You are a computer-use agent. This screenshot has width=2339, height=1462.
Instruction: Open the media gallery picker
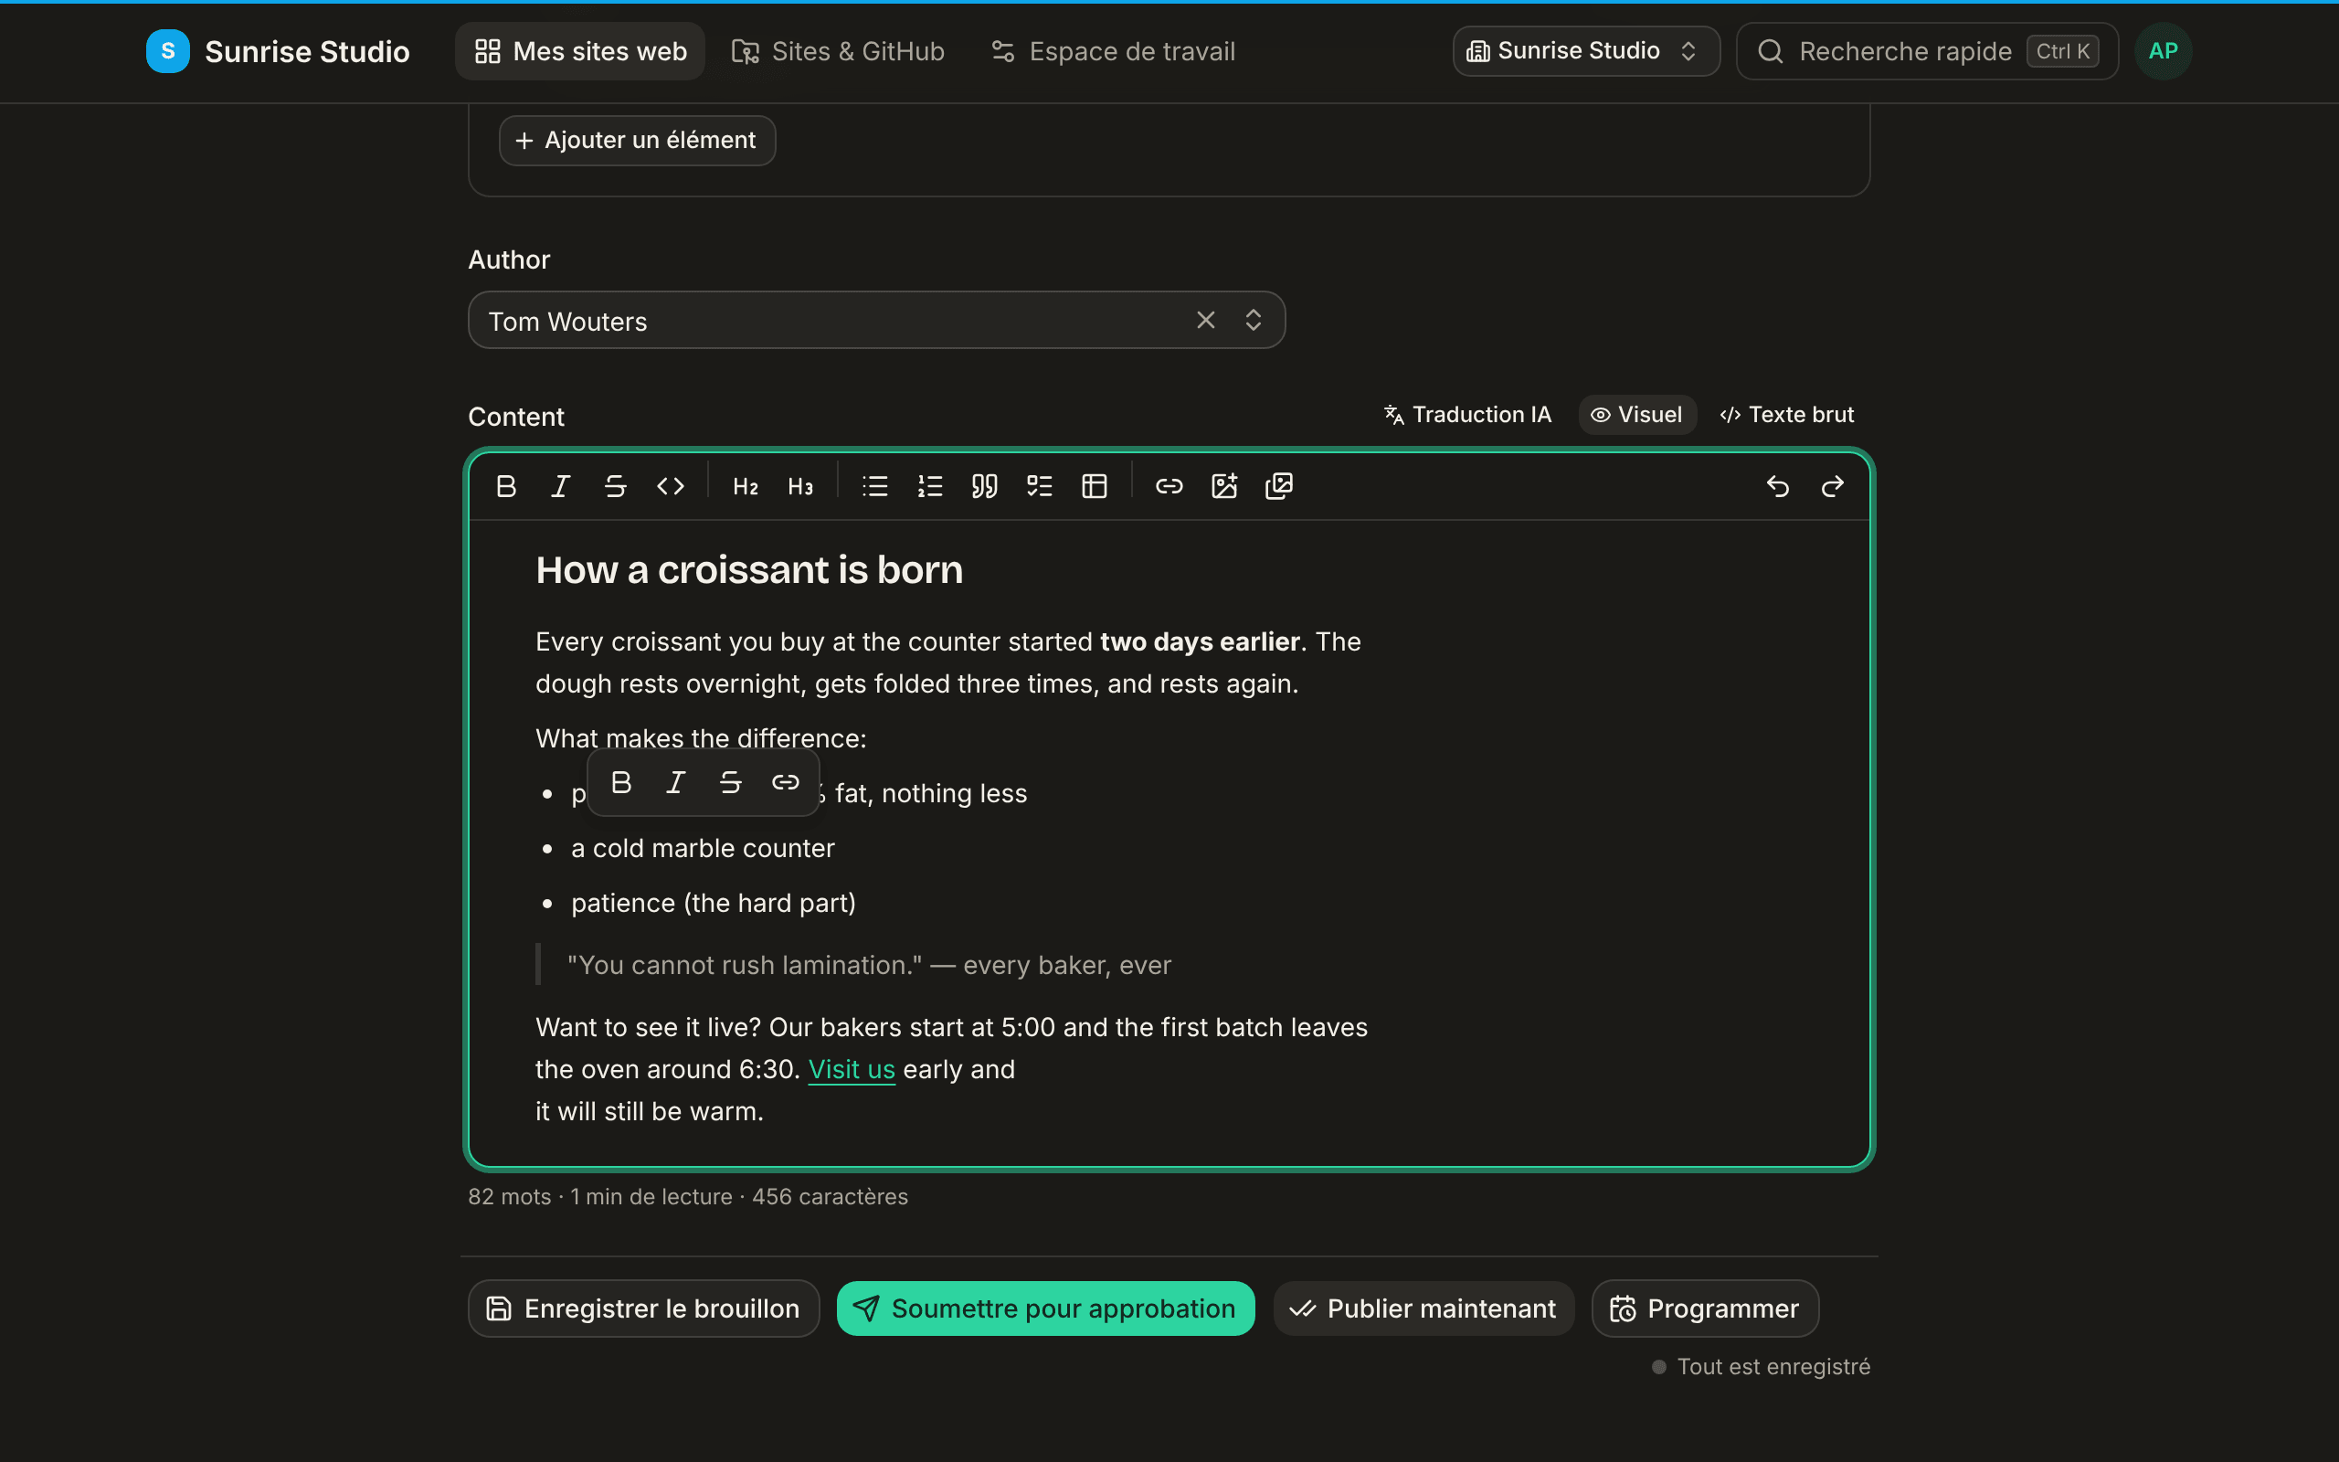click(x=1279, y=486)
